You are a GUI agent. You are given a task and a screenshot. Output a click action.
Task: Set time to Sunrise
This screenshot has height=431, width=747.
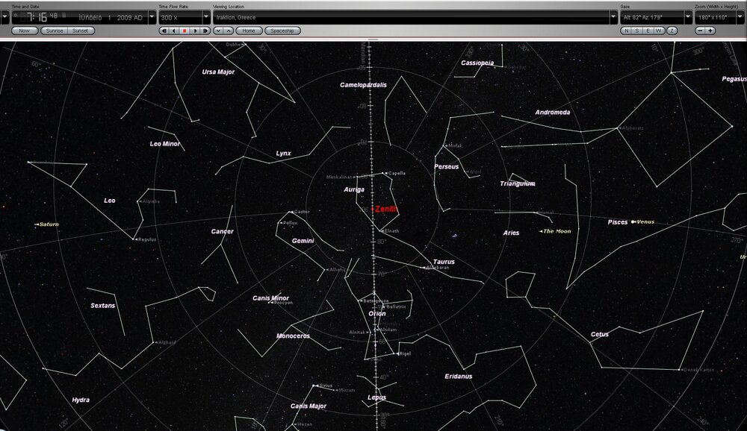pyautogui.click(x=55, y=31)
